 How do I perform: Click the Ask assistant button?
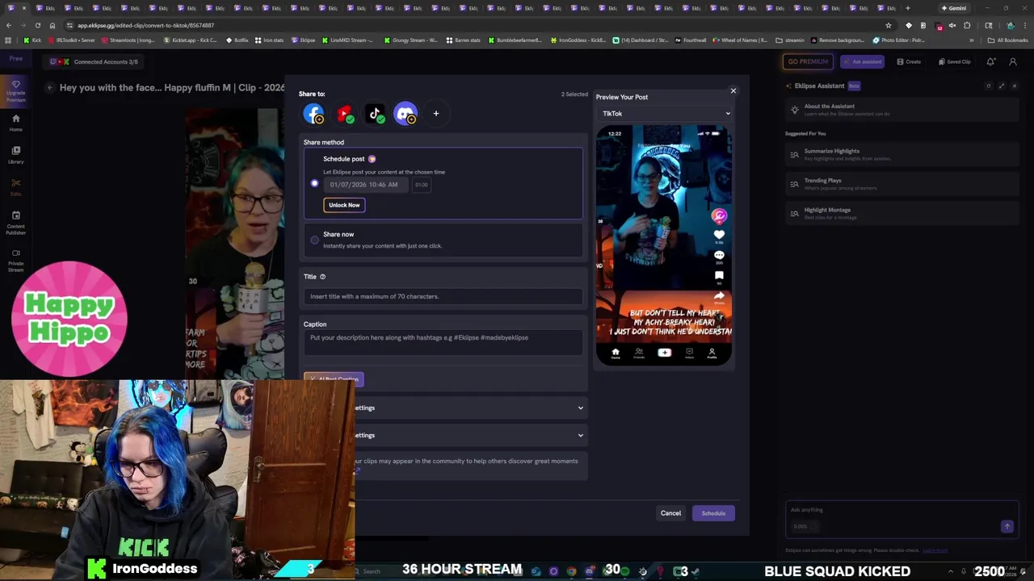point(862,61)
